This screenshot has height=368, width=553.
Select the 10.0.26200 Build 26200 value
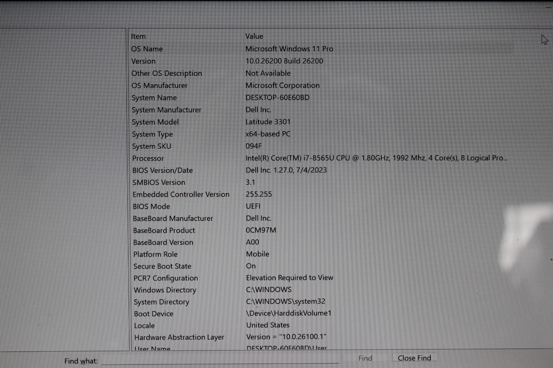[x=284, y=61]
